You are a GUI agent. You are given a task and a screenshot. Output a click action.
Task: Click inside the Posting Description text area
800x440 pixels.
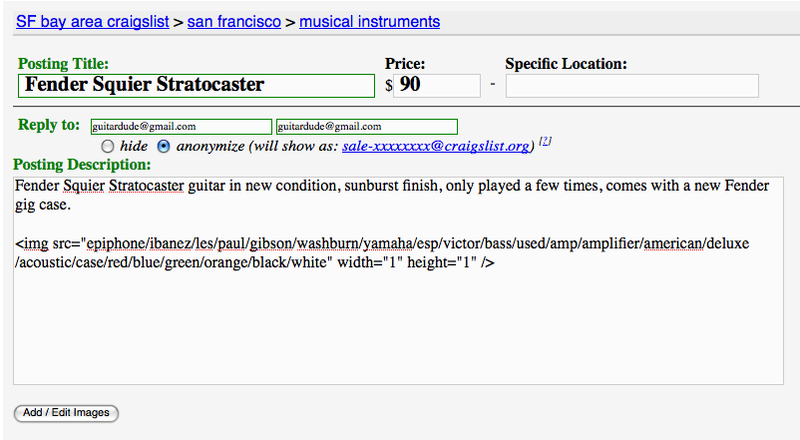[x=398, y=280]
